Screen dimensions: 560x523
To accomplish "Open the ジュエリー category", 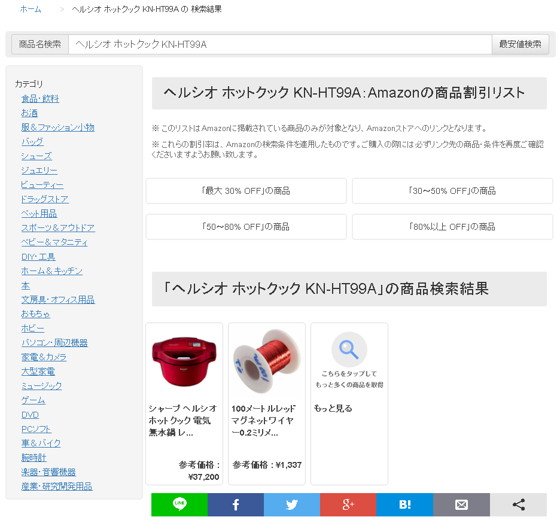I will (x=39, y=171).
